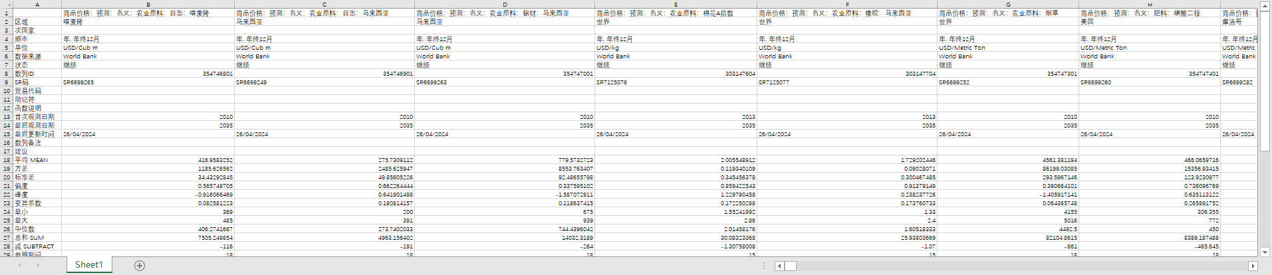Click cell labeled 区域
This screenshot has height=275, width=1272.
coord(37,22)
